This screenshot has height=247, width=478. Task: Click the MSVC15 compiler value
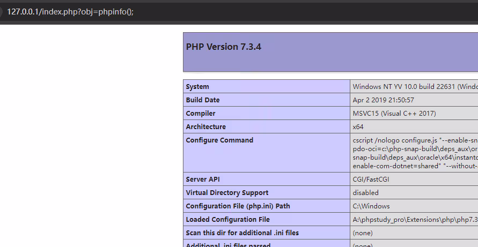pos(394,114)
